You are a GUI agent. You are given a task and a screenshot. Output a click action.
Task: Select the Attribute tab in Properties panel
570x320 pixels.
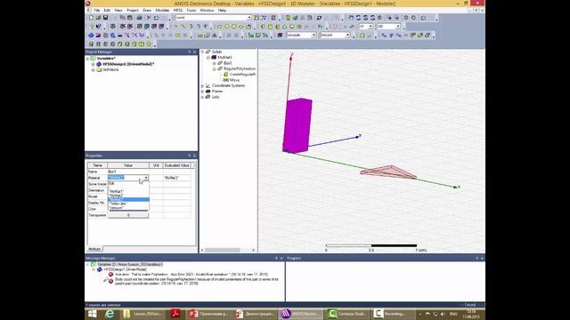pos(94,249)
